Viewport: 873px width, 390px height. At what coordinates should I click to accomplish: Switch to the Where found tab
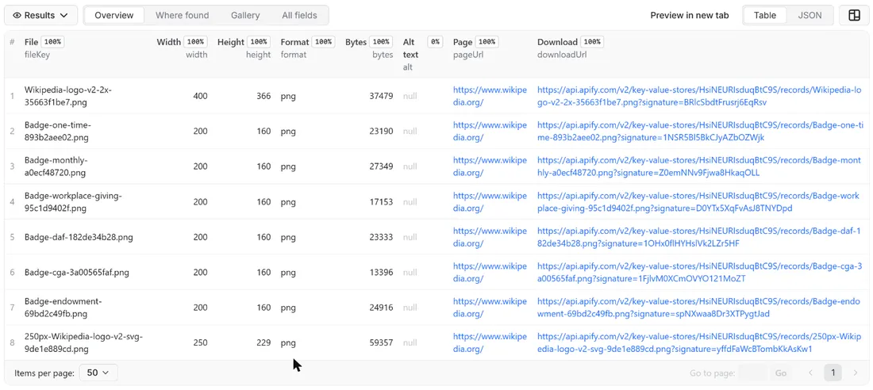[182, 16]
